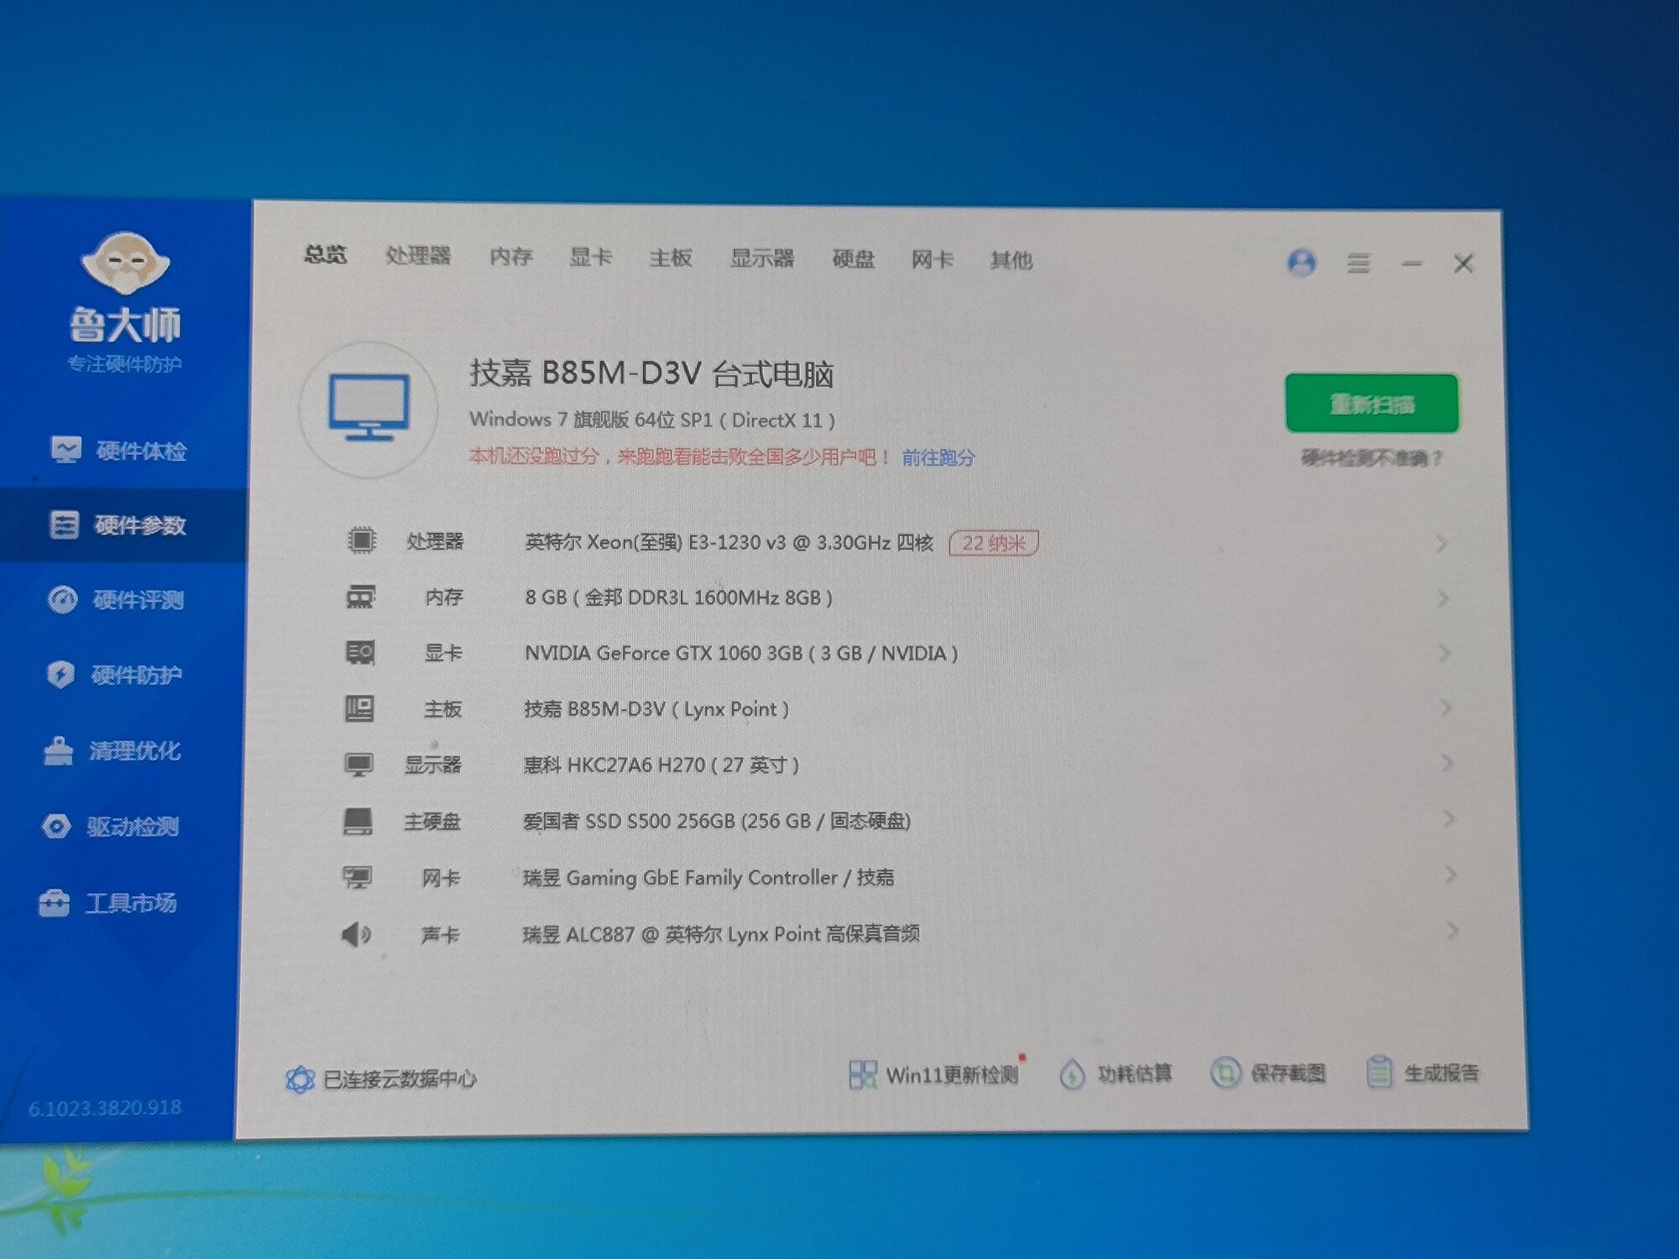
Task: Expand the 主板 row chevron
Action: (x=1446, y=708)
